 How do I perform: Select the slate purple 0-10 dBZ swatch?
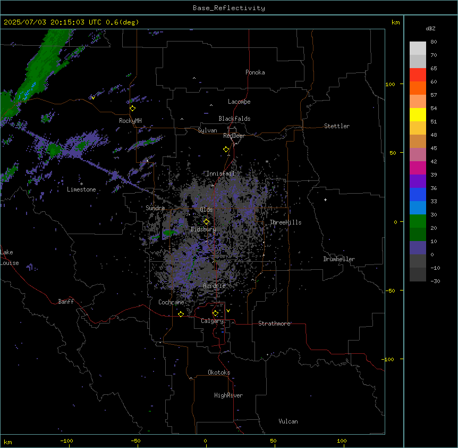coord(418,248)
